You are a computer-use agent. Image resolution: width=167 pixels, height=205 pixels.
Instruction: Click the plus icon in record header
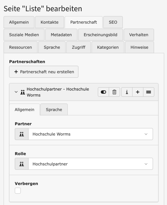tap(138, 92)
